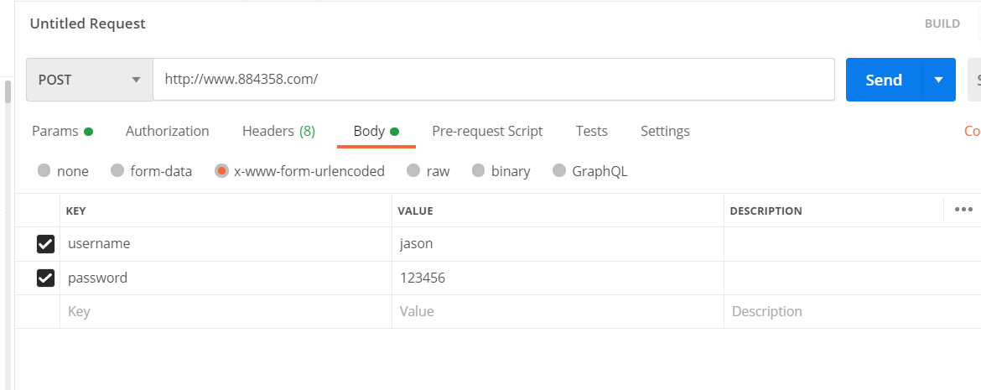
Task: Click the empty Key placeholder cell
Action: point(226,312)
